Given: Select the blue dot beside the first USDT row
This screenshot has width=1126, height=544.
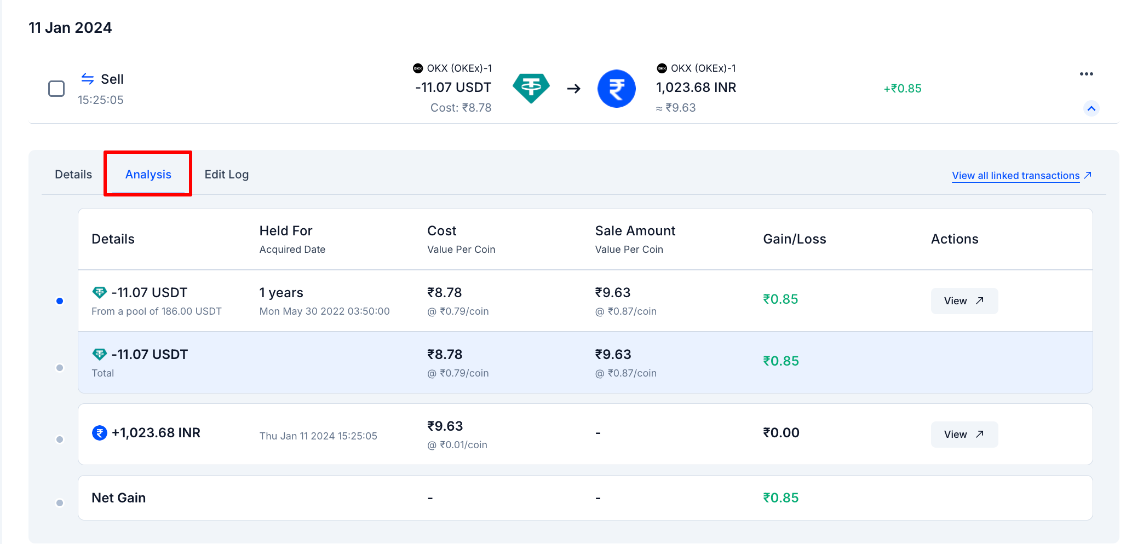Looking at the screenshot, I should [x=60, y=301].
